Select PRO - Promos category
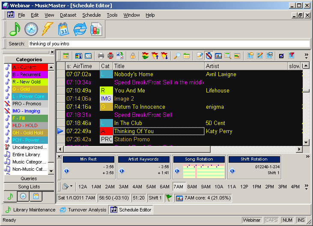Screen dimensions: 313x226 (x=30, y=104)
